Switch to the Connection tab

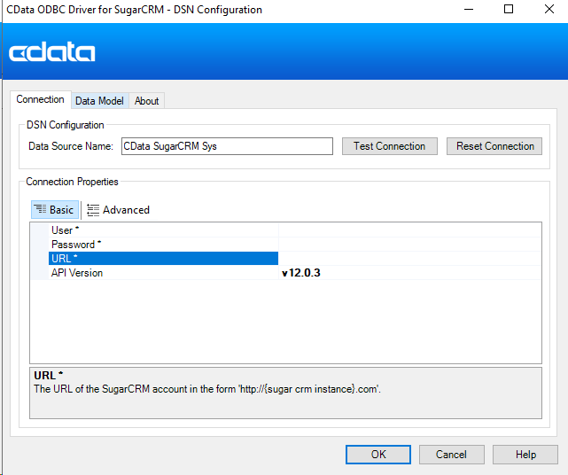point(40,99)
